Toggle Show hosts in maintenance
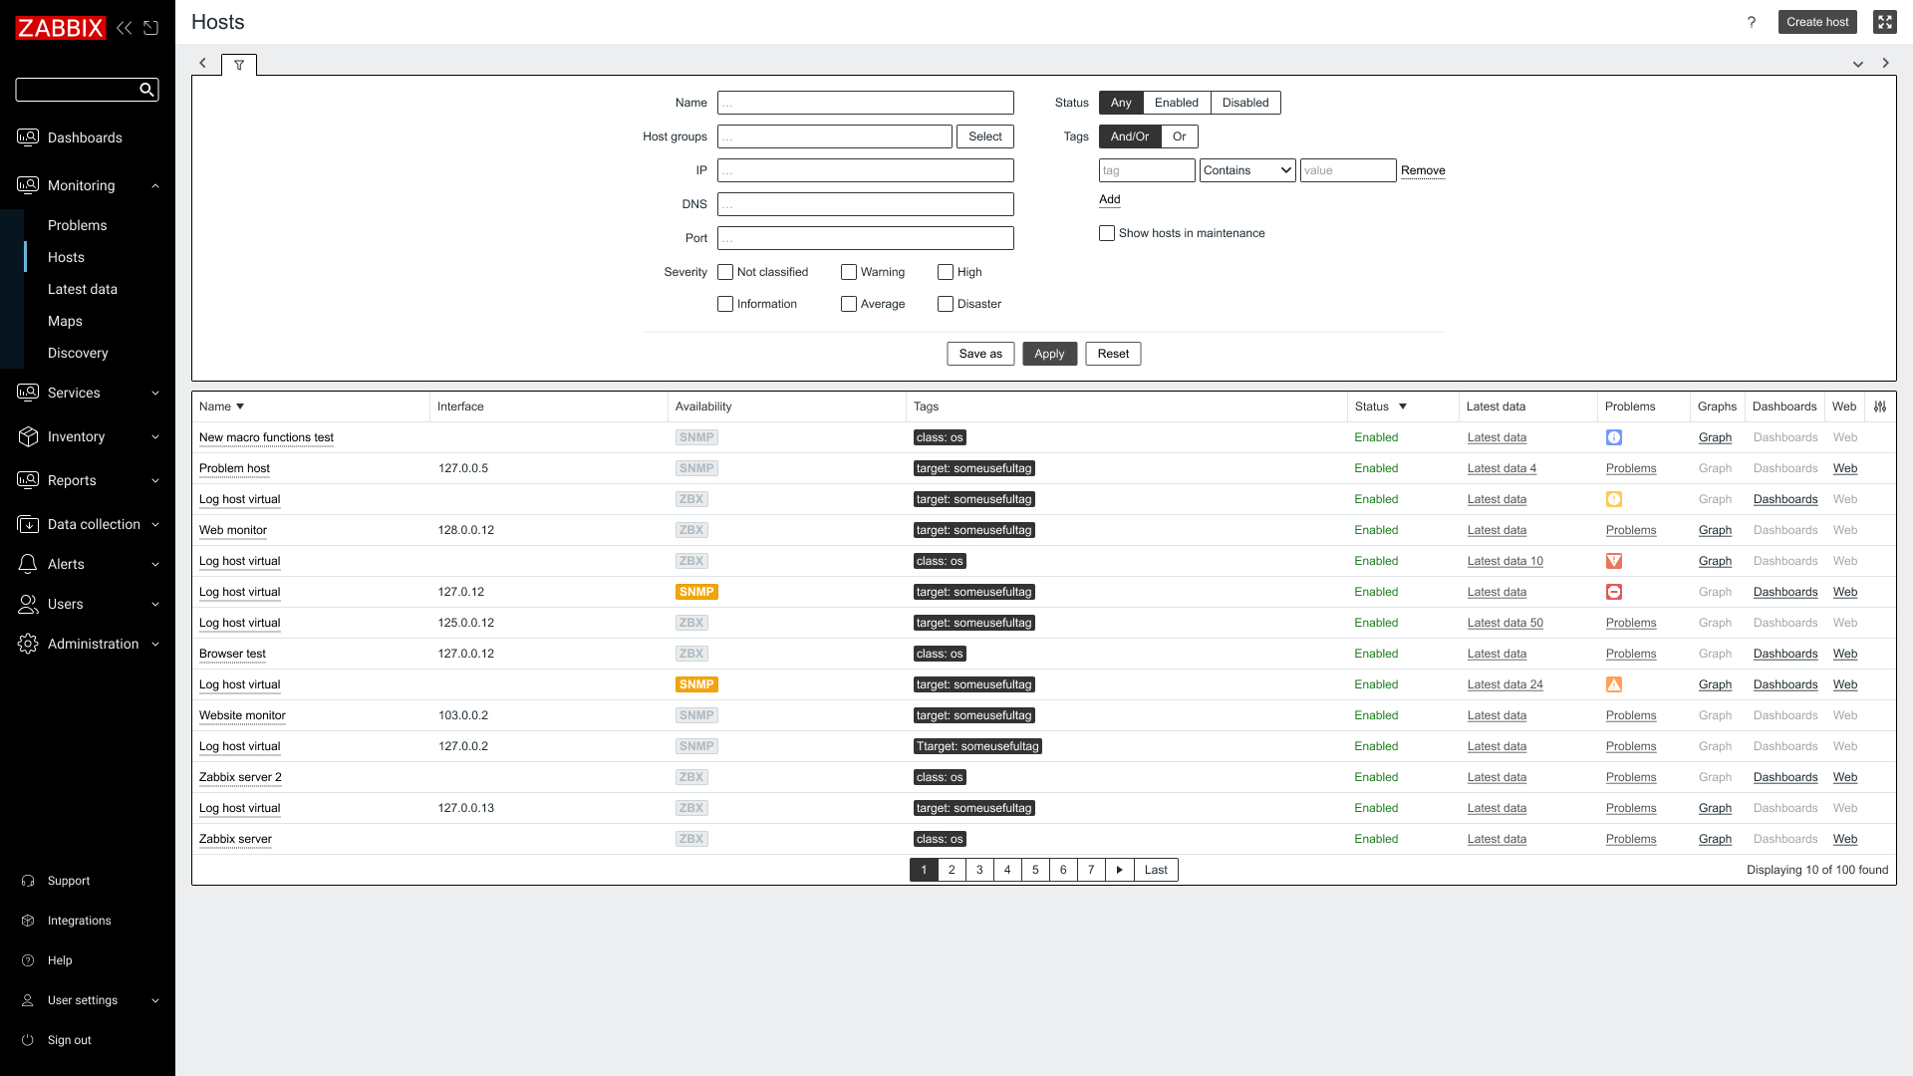This screenshot has height=1076, width=1913. tap(1107, 233)
